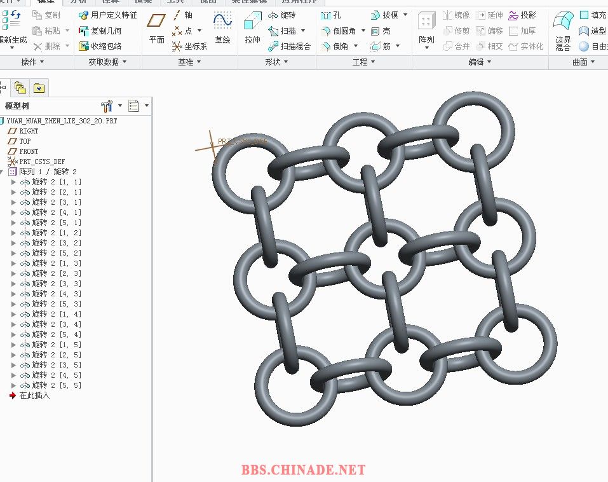608x482 pixels.
Task: Click the 模型树 panel title
Action: click(x=17, y=106)
